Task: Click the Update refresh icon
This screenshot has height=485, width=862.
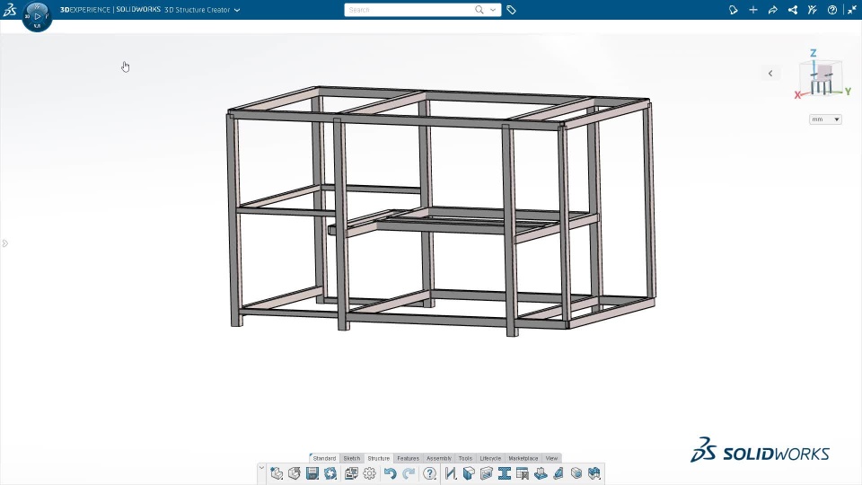Action: coord(330,473)
